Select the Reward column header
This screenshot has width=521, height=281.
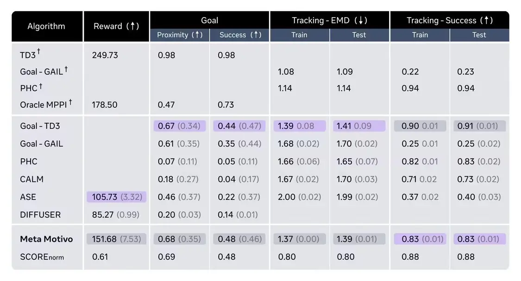(x=116, y=26)
